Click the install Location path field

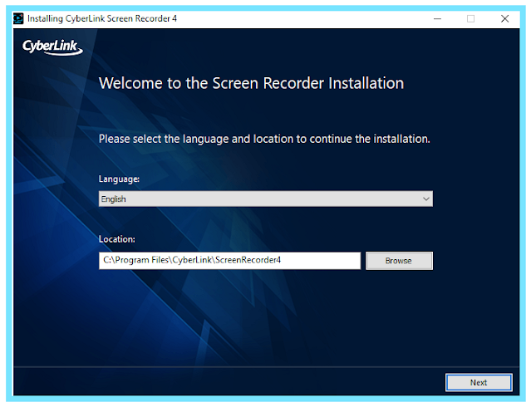(x=229, y=260)
